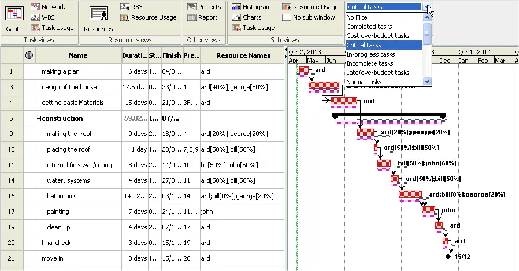The height and width of the screenshot is (271, 519).
Task: Collapse the construction summary task
Action: 38,119
